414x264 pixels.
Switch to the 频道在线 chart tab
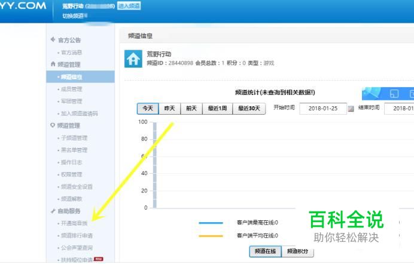266,251
